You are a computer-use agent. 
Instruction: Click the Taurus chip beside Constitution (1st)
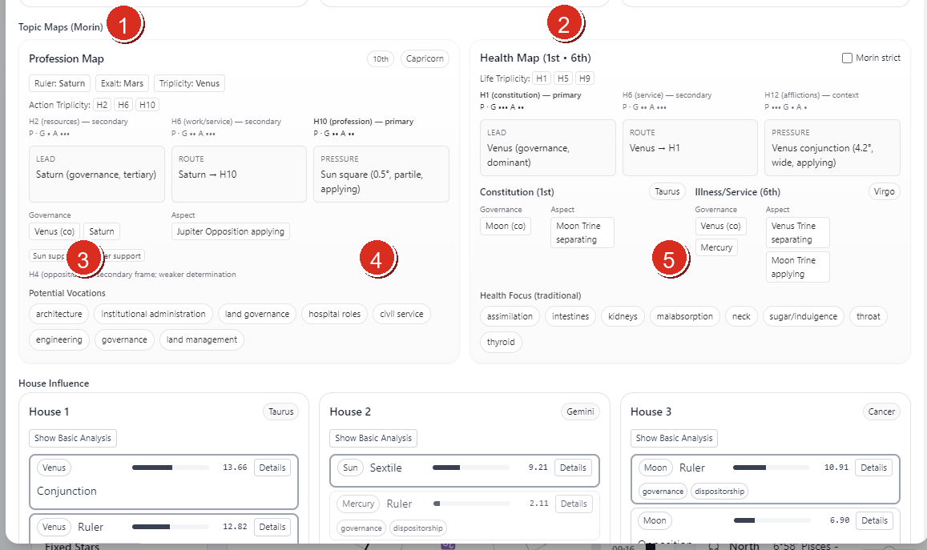(667, 191)
